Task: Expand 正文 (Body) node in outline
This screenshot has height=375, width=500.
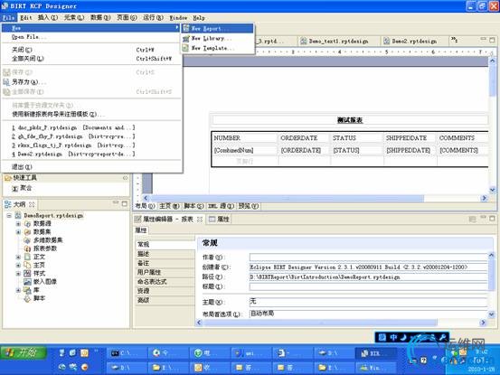Action: [18, 257]
